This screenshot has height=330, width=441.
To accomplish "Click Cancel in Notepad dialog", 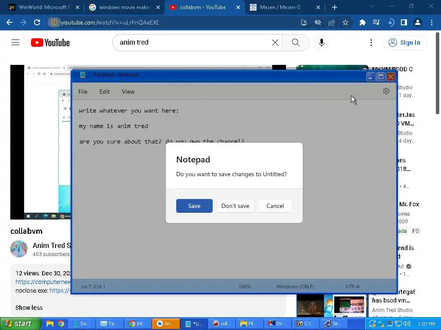I will 275,206.
